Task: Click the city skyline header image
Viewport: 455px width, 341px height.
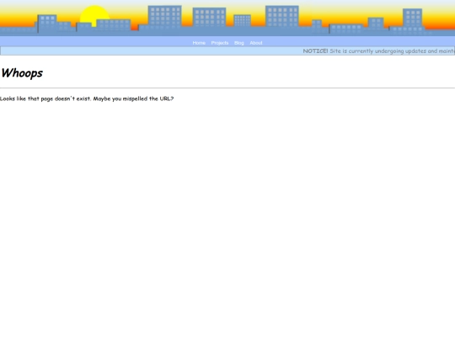Action: click(227, 18)
